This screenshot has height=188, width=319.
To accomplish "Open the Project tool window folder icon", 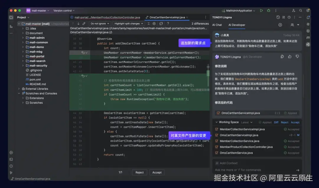I will 11,17.
